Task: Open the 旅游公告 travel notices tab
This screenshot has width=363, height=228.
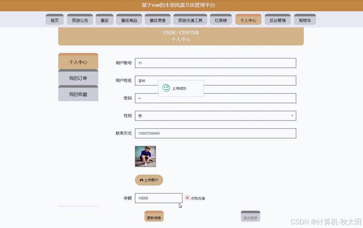Action: click(80, 20)
